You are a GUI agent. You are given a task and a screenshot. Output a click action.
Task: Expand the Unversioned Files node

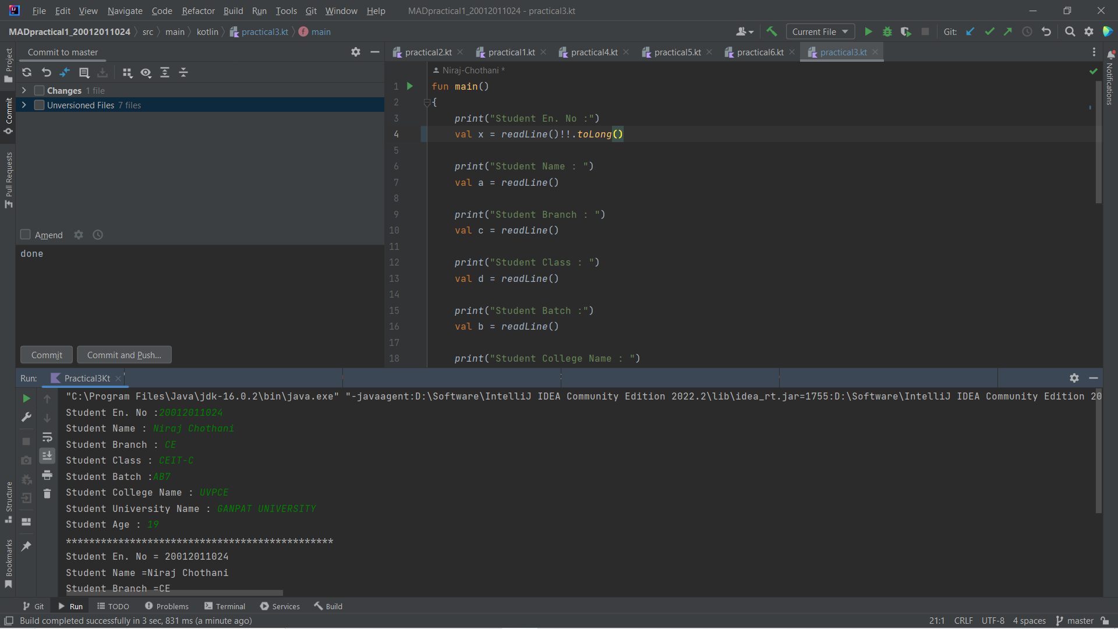tap(24, 105)
